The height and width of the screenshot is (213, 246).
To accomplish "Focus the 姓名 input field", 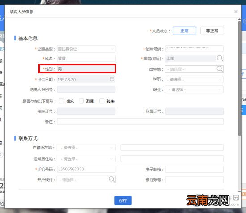I will click(x=86, y=58).
